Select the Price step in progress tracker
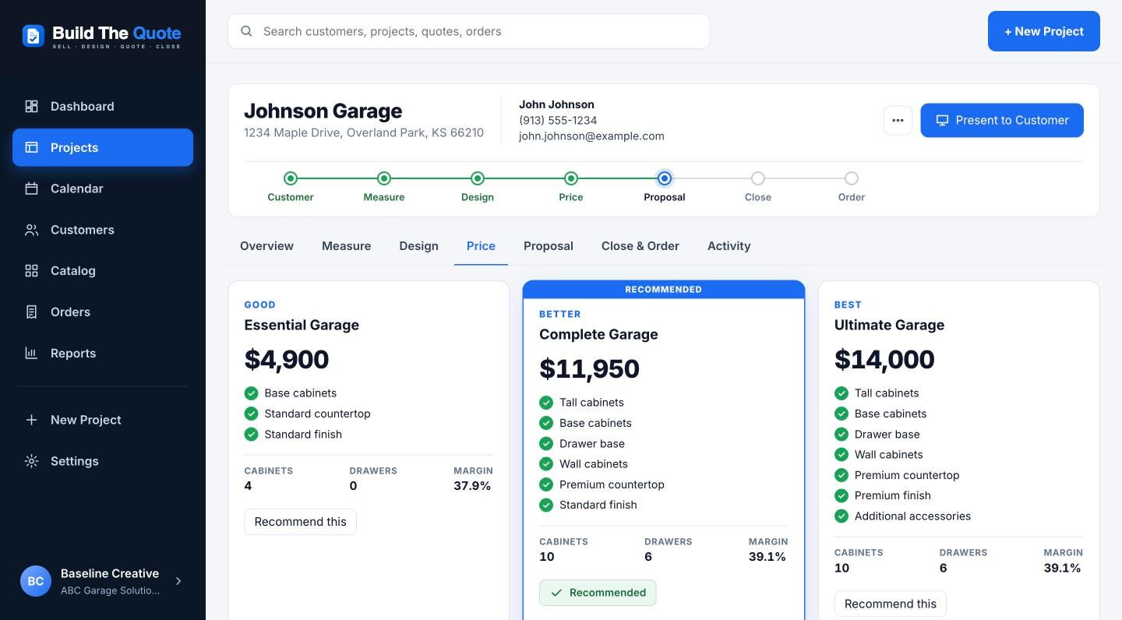 571,187
